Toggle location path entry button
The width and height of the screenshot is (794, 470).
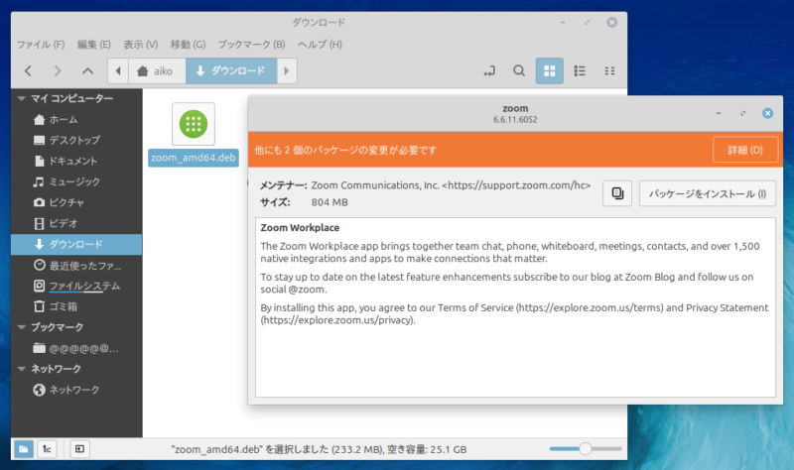click(488, 71)
